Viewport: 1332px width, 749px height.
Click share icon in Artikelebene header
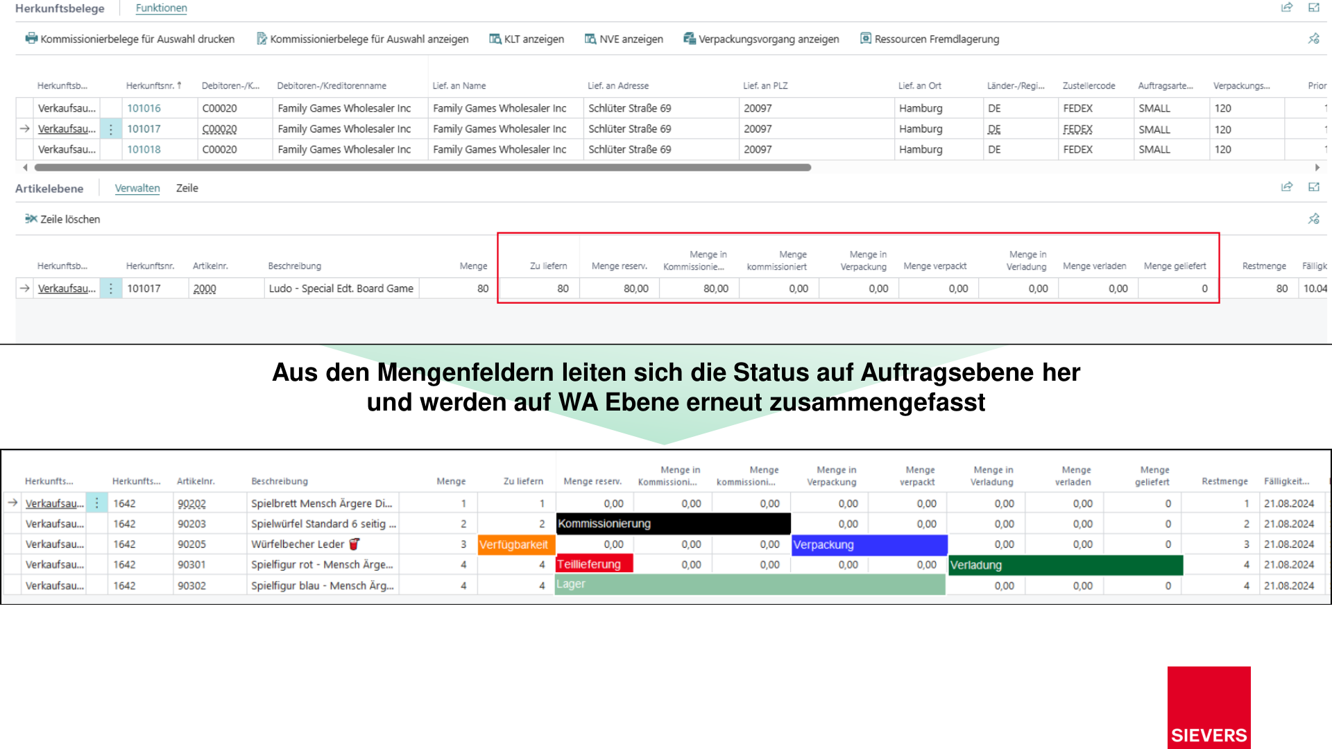[x=1287, y=187]
